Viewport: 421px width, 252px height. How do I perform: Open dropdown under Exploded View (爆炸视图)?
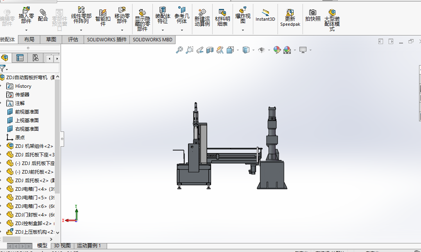(x=243, y=30)
